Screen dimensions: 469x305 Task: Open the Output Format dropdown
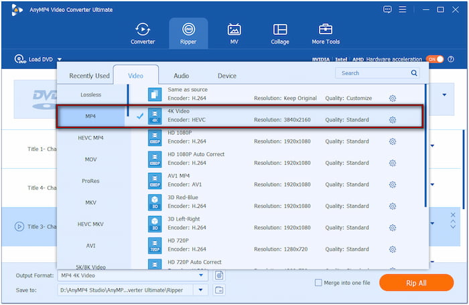point(201,276)
